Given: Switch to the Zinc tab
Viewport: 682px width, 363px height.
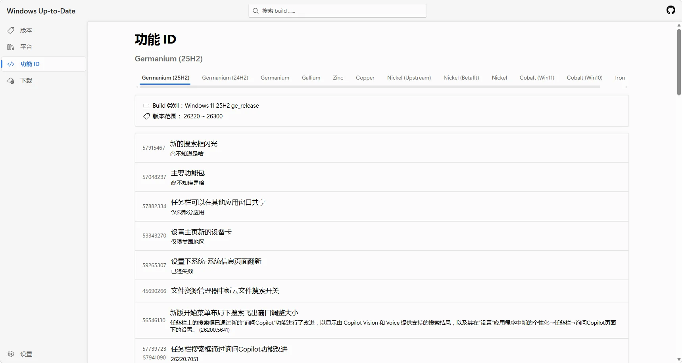Looking at the screenshot, I should (338, 78).
